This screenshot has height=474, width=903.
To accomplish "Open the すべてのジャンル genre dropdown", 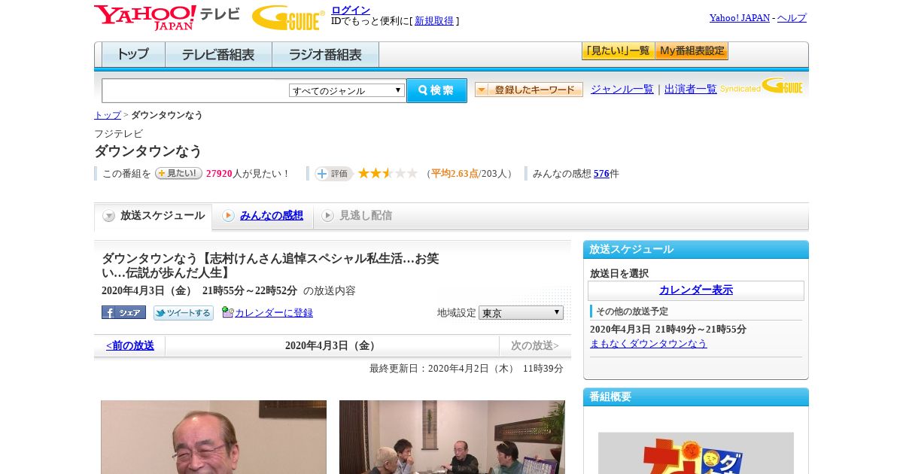I will 347,90.
